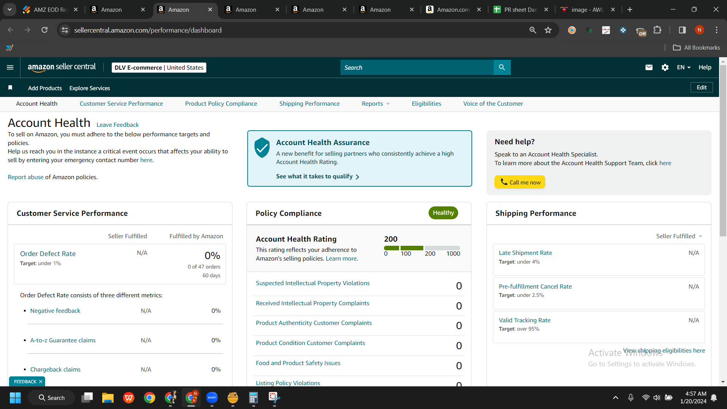Image resolution: width=727 pixels, height=409 pixels.
Task: Open the Eligibilities tab
Action: (426, 104)
